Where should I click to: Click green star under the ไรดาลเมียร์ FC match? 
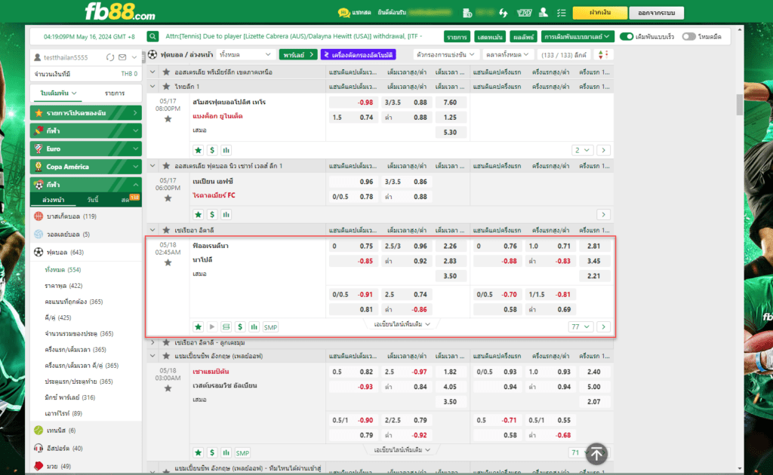tap(199, 215)
